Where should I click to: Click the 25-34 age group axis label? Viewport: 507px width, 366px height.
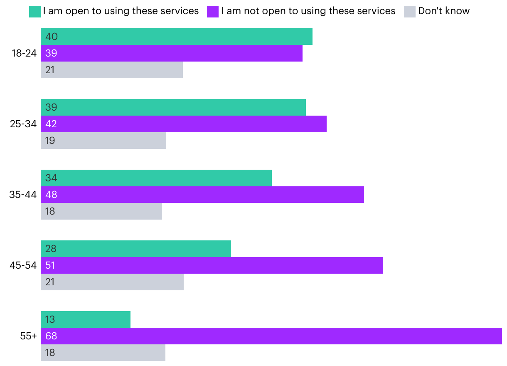click(x=23, y=124)
